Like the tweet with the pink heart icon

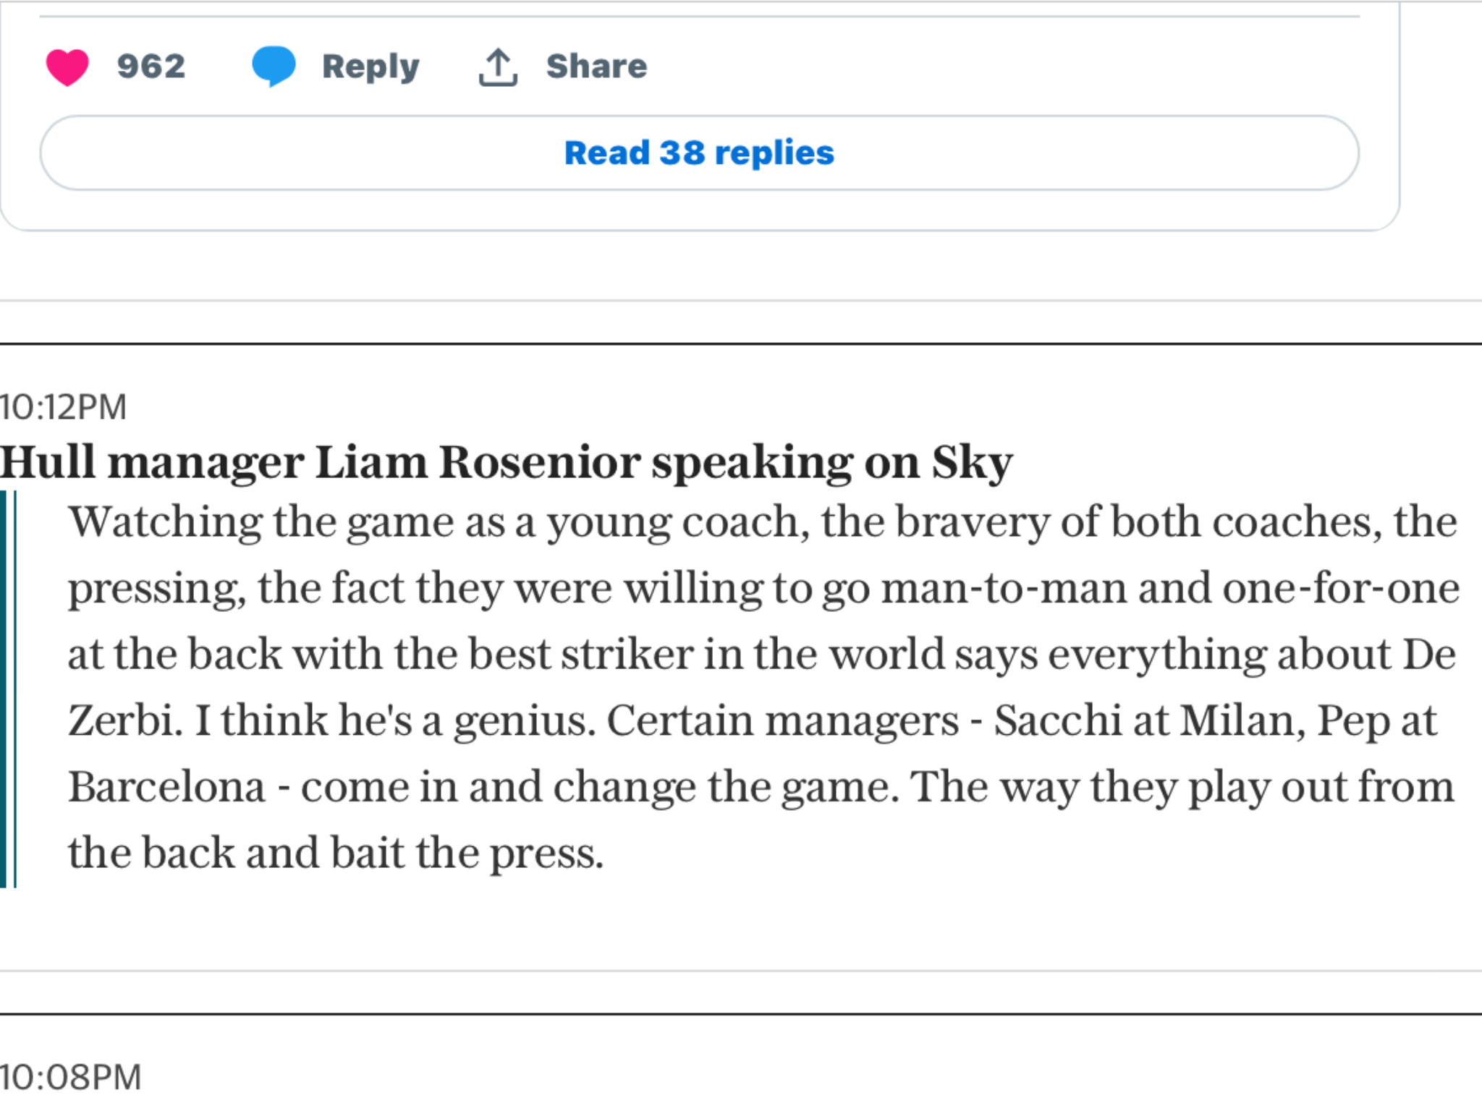point(67,67)
